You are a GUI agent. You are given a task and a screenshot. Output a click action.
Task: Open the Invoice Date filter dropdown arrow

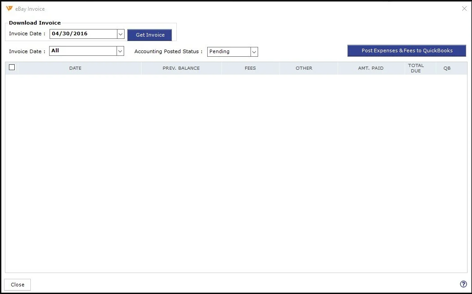coord(120,51)
